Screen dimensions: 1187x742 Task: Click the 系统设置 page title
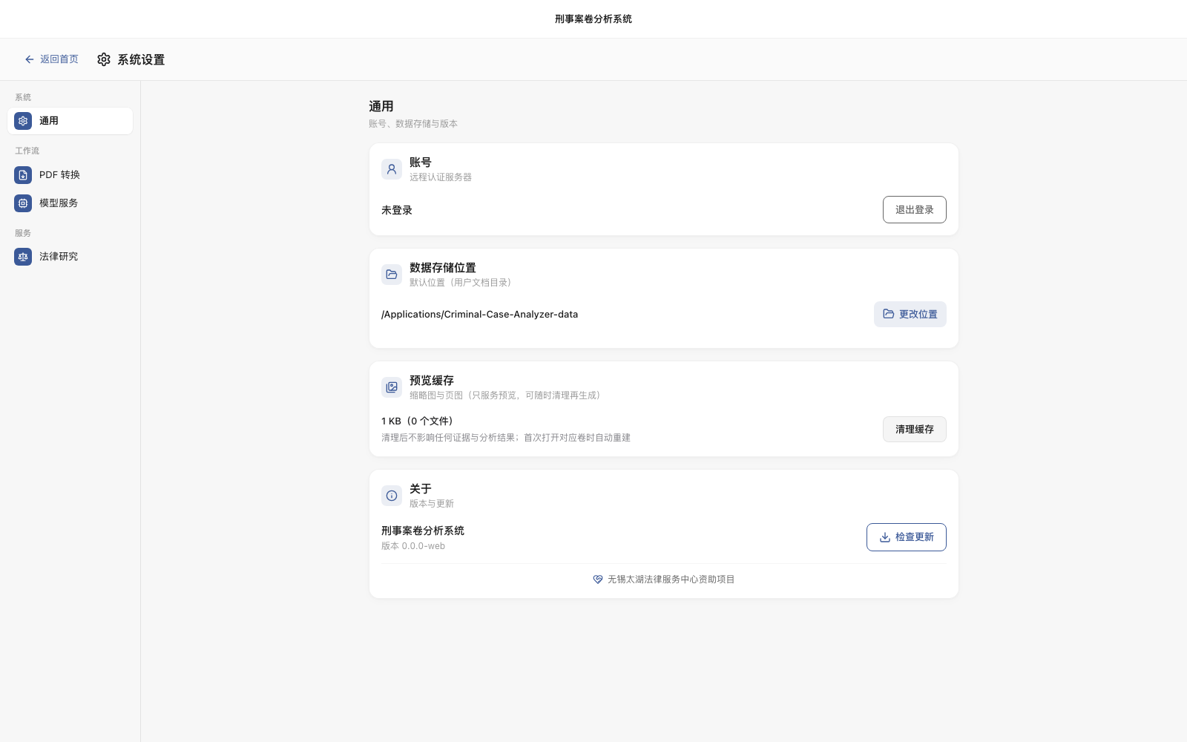pos(141,60)
